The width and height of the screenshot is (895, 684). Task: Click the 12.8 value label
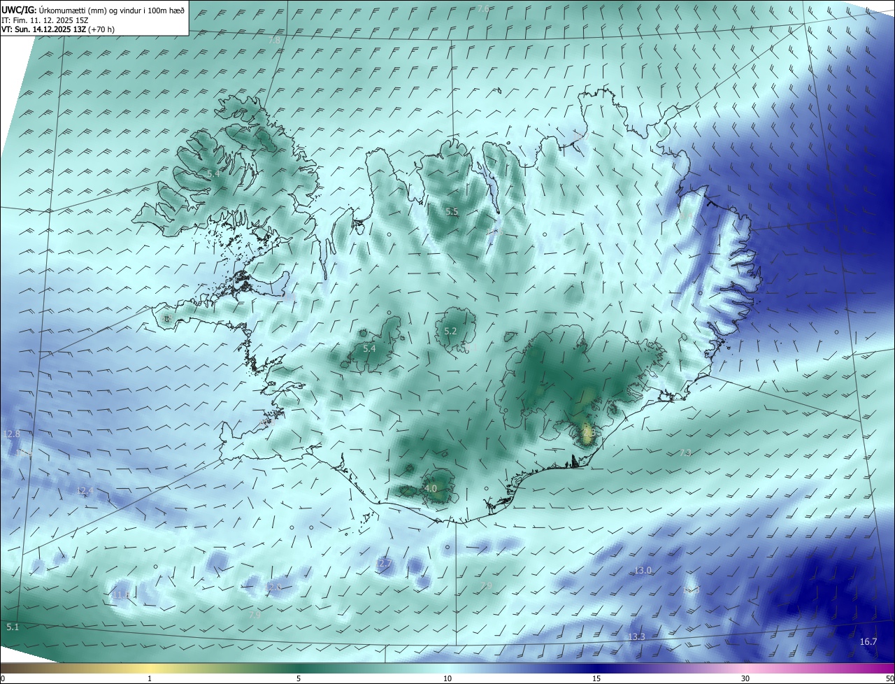point(12,434)
